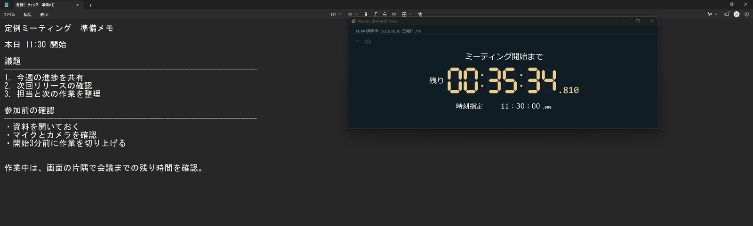
Task: Open the 表示 menu
Action: [44, 15]
